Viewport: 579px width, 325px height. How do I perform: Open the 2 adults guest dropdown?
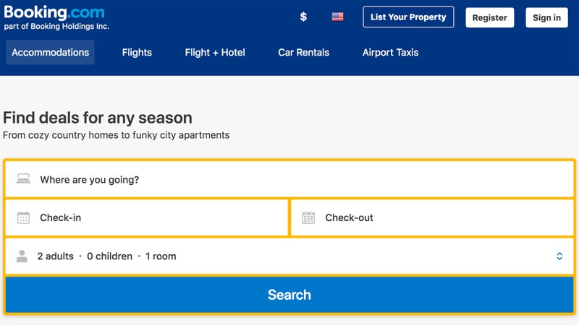[289, 256]
